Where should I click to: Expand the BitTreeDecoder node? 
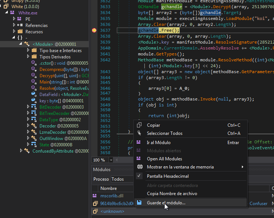(x=28, y=113)
